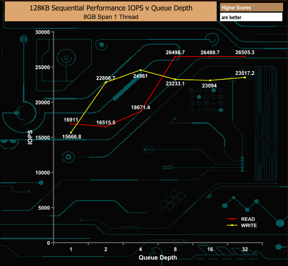Click the 'are better' label
The height and width of the screenshot is (266, 288).
tap(231, 17)
